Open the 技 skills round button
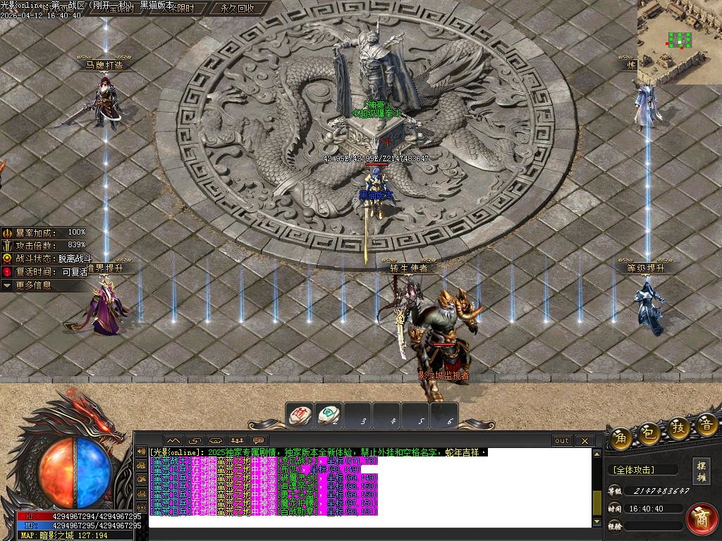The image size is (722, 541). [x=679, y=428]
